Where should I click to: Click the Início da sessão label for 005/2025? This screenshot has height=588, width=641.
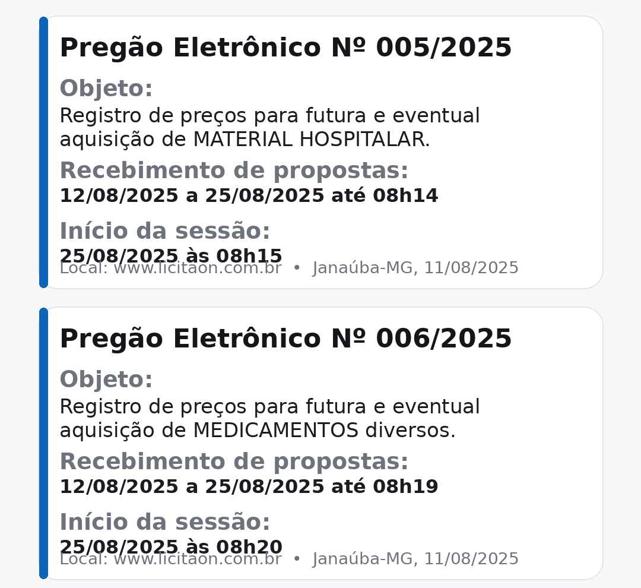165,231
